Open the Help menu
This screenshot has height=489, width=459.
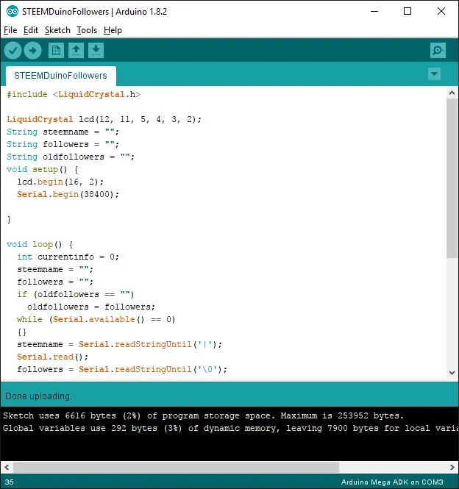[x=113, y=30]
